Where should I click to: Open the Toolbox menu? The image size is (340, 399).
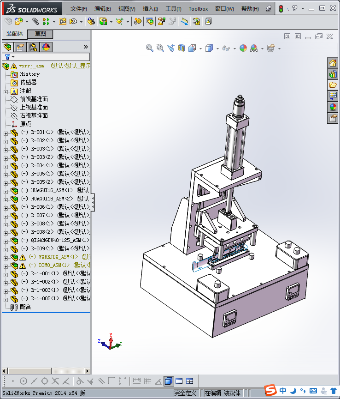point(198,9)
